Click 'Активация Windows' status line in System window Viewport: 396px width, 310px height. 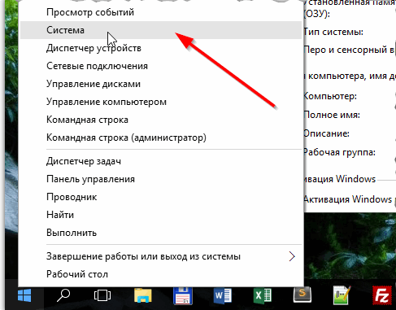tap(348, 199)
